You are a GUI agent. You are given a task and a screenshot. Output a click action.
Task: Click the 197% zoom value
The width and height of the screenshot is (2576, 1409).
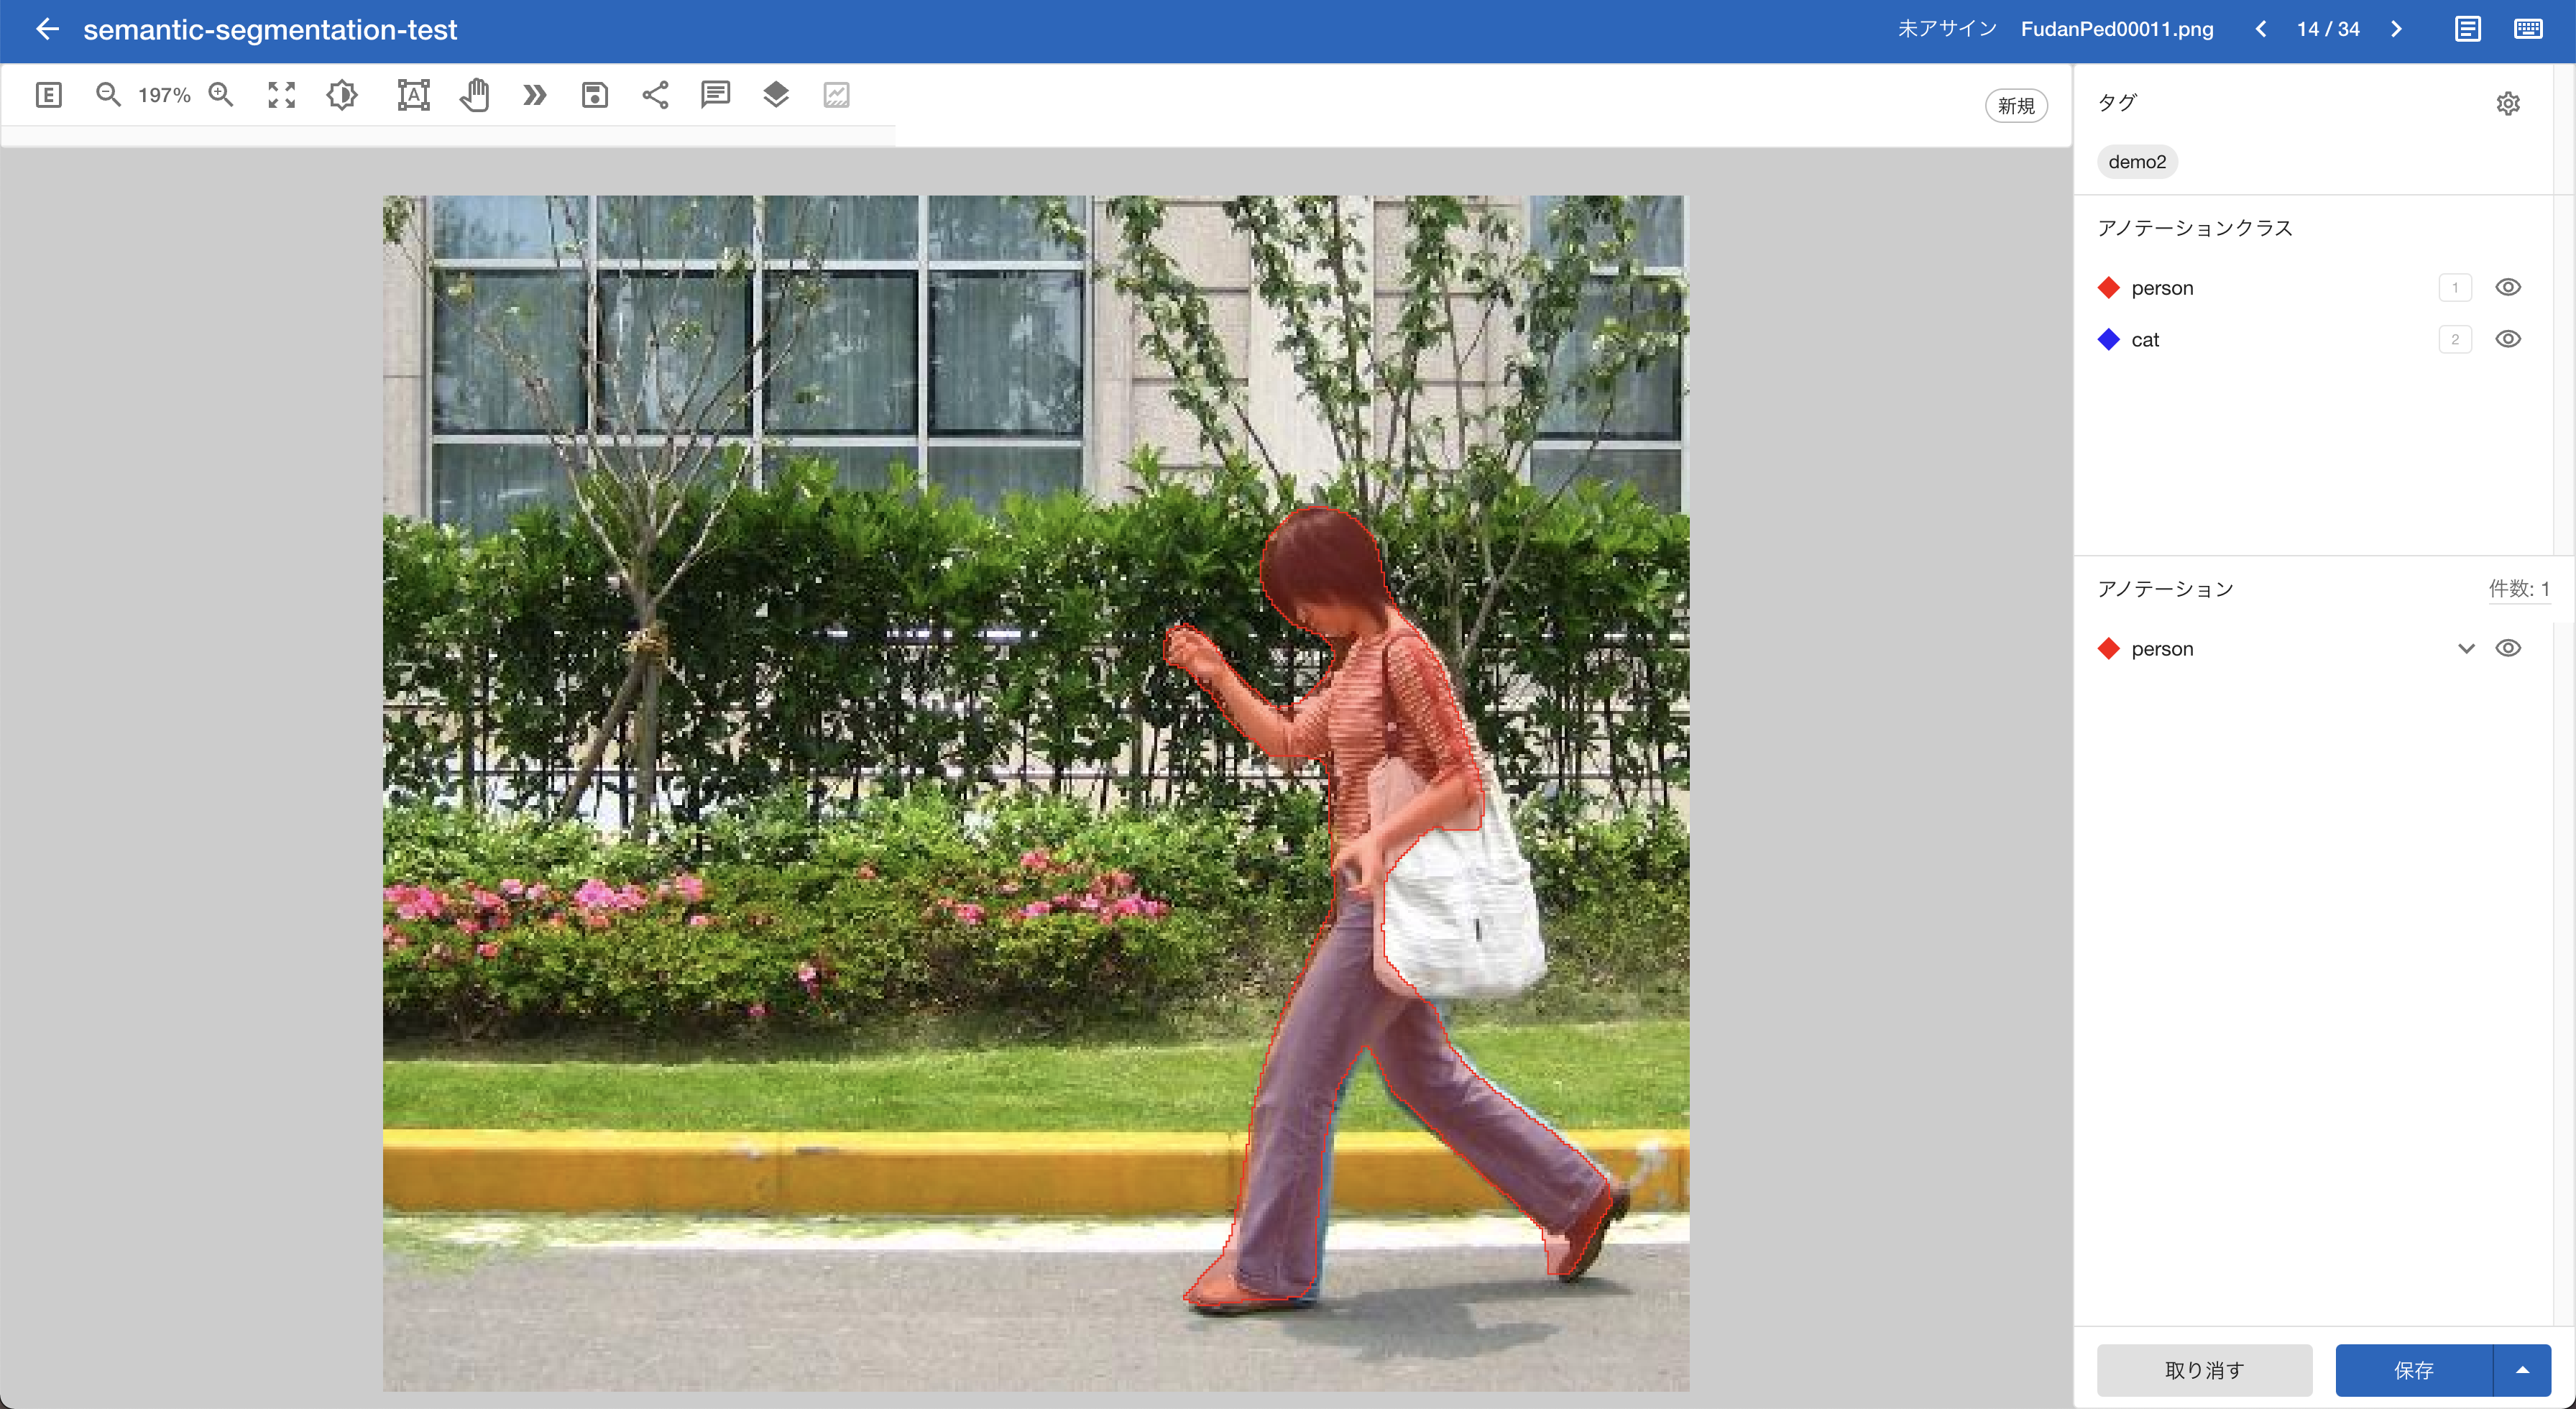tap(164, 95)
